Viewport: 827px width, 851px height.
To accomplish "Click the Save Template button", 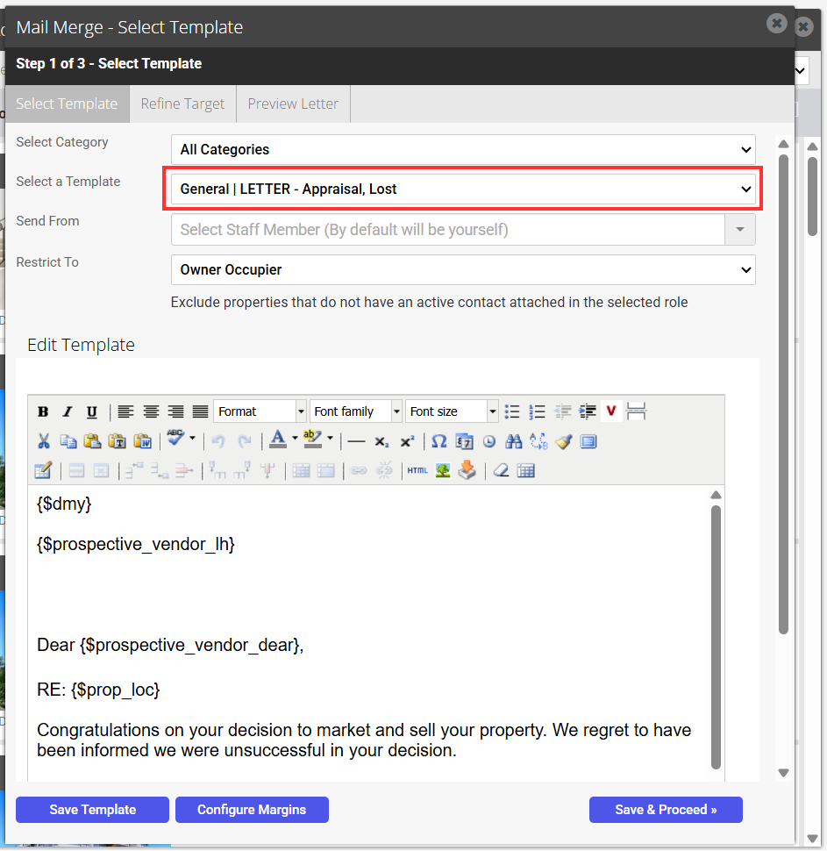I will [92, 810].
